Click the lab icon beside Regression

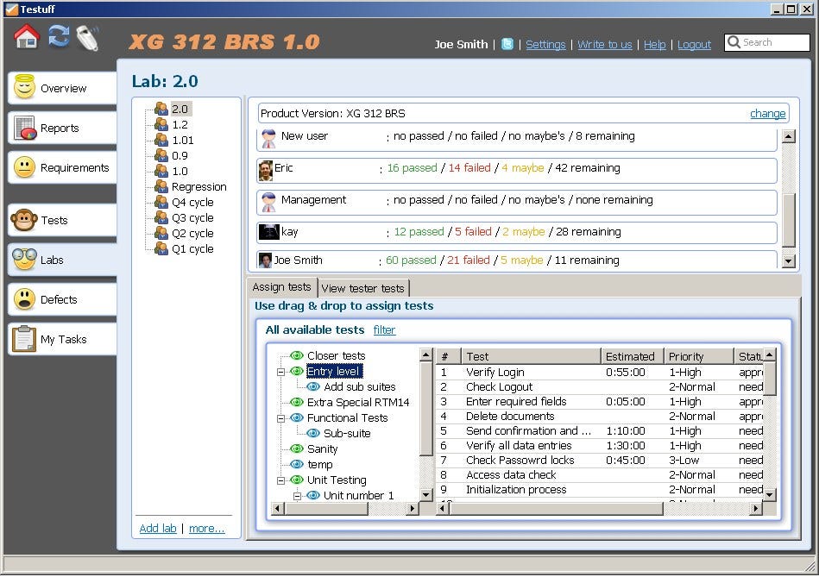coord(161,186)
